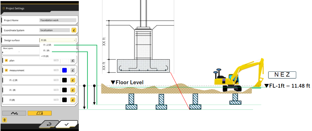The image size is (312, 131).
Task: Click the TIN label on plan row
Action: (x=56, y=60)
